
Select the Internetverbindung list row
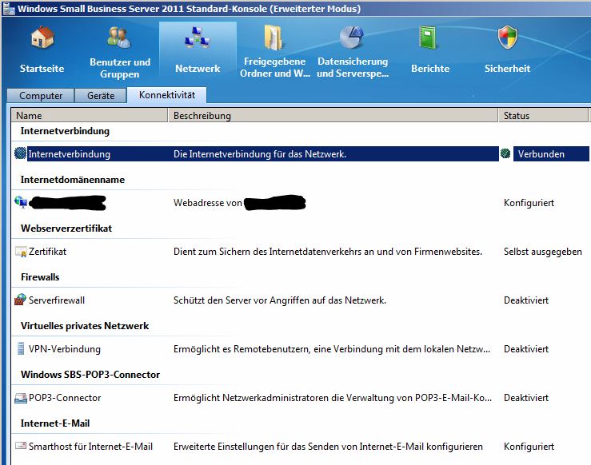pyautogui.click(x=300, y=153)
